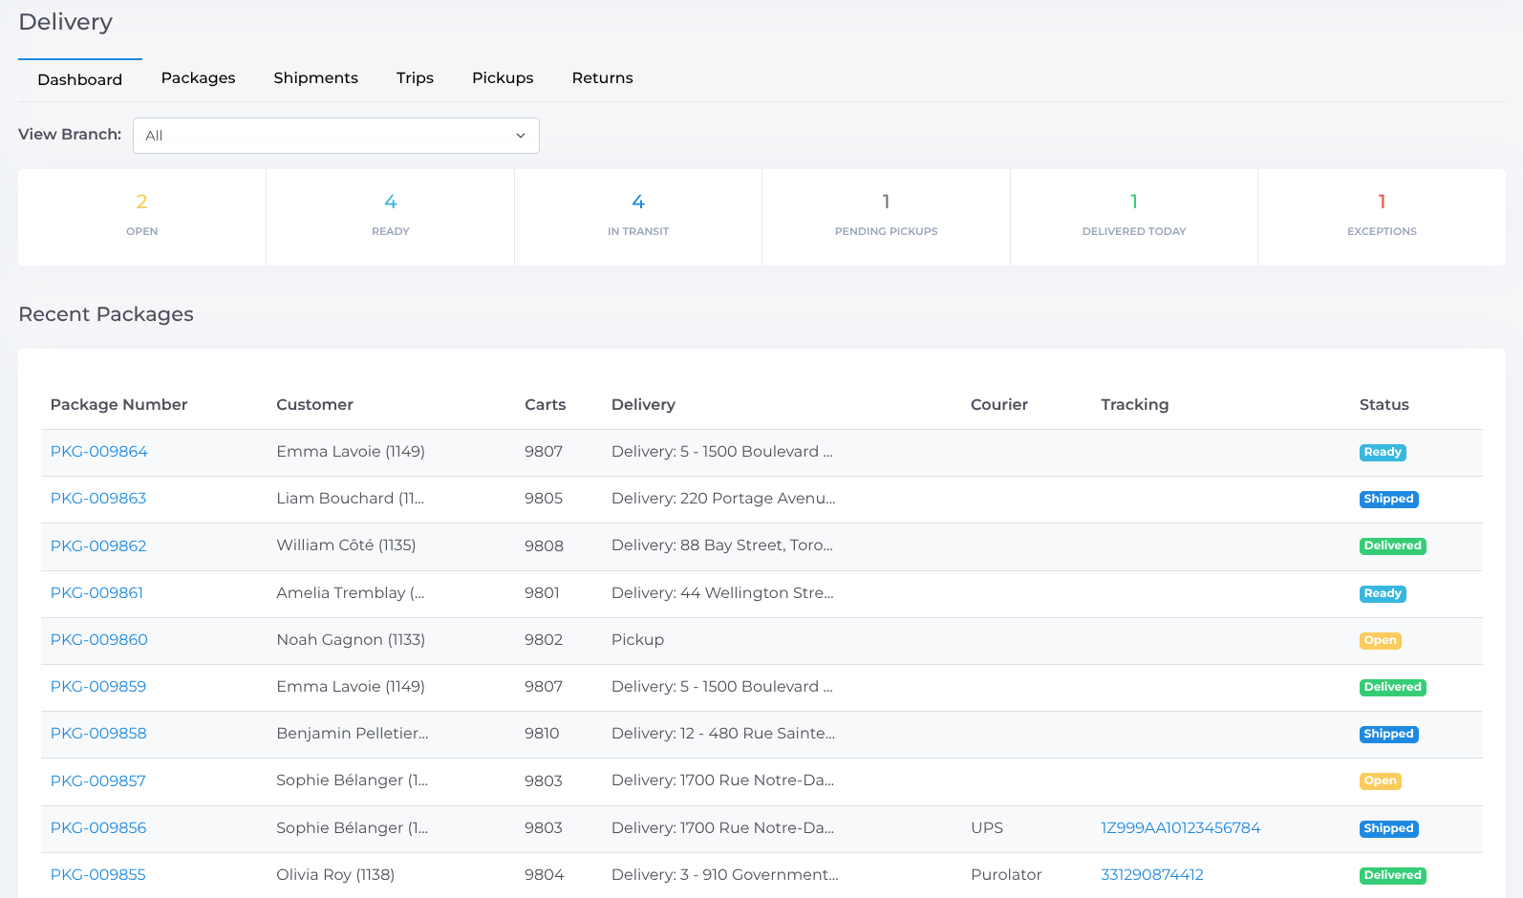
Task: Click Delivered status badge for PKG-009859
Action: tap(1393, 688)
